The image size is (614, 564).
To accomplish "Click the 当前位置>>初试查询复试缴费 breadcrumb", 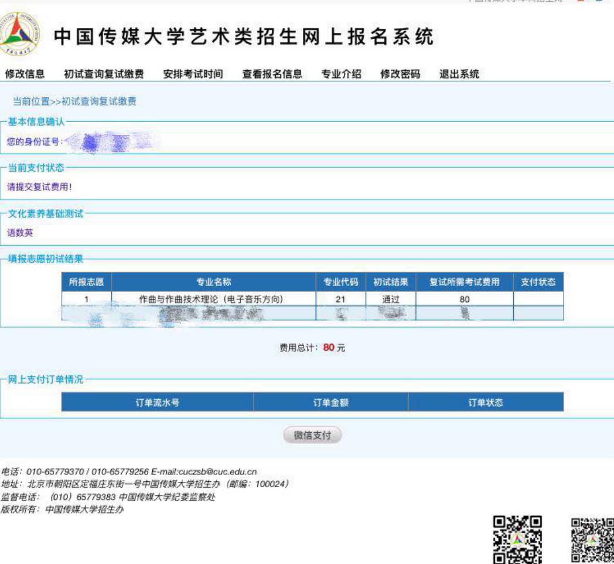I will click(x=74, y=101).
